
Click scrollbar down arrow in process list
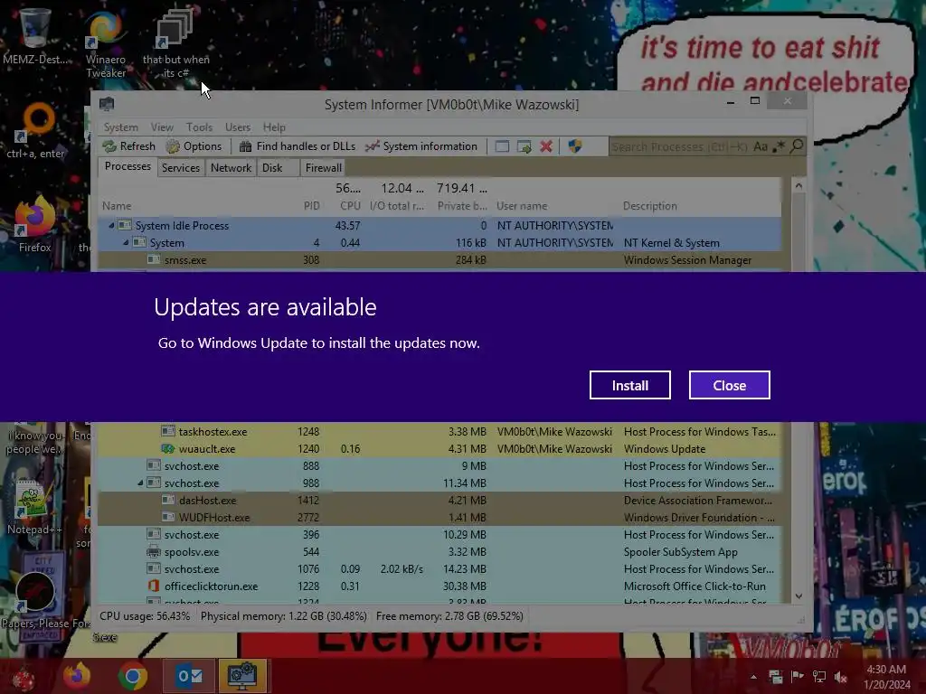pos(798,596)
